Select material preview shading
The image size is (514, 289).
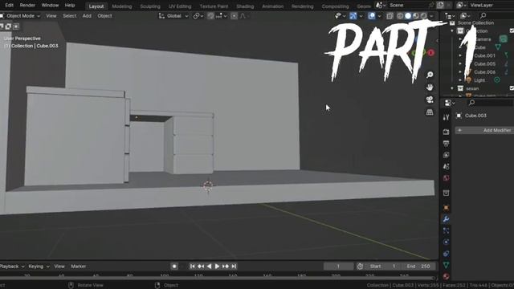(416, 16)
